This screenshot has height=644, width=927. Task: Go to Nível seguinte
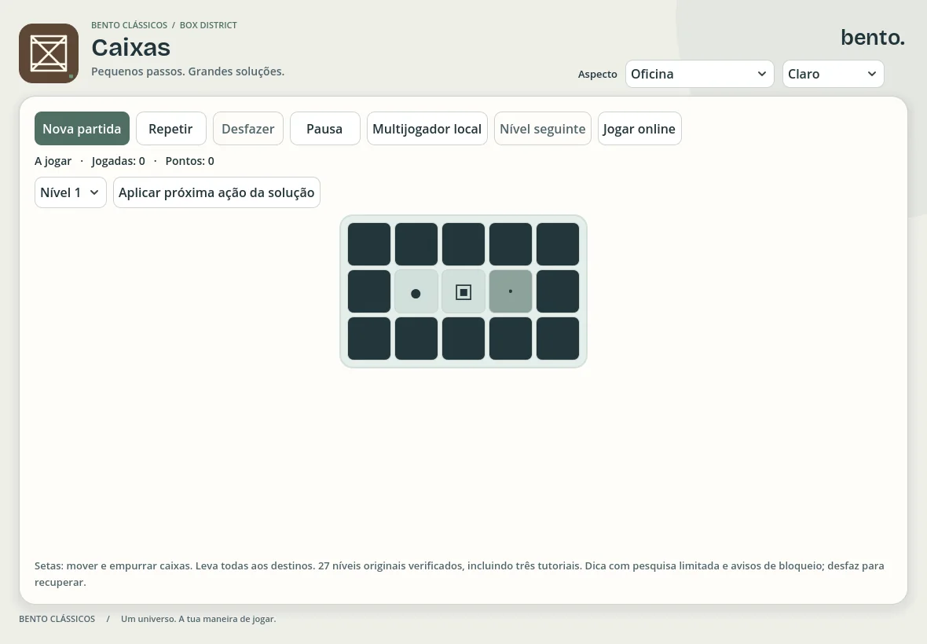coord(543,129)
